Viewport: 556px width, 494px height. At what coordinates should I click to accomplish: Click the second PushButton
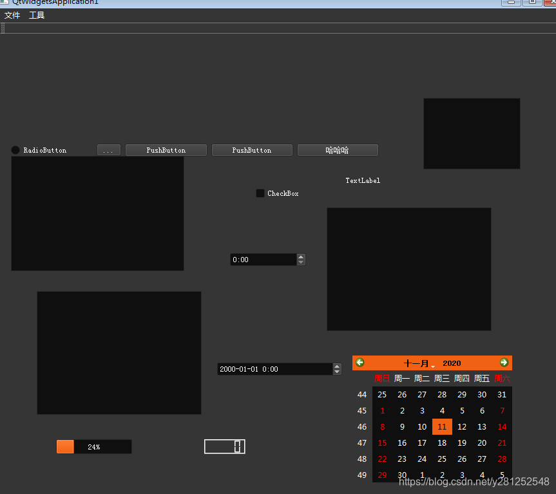[252, 150]
